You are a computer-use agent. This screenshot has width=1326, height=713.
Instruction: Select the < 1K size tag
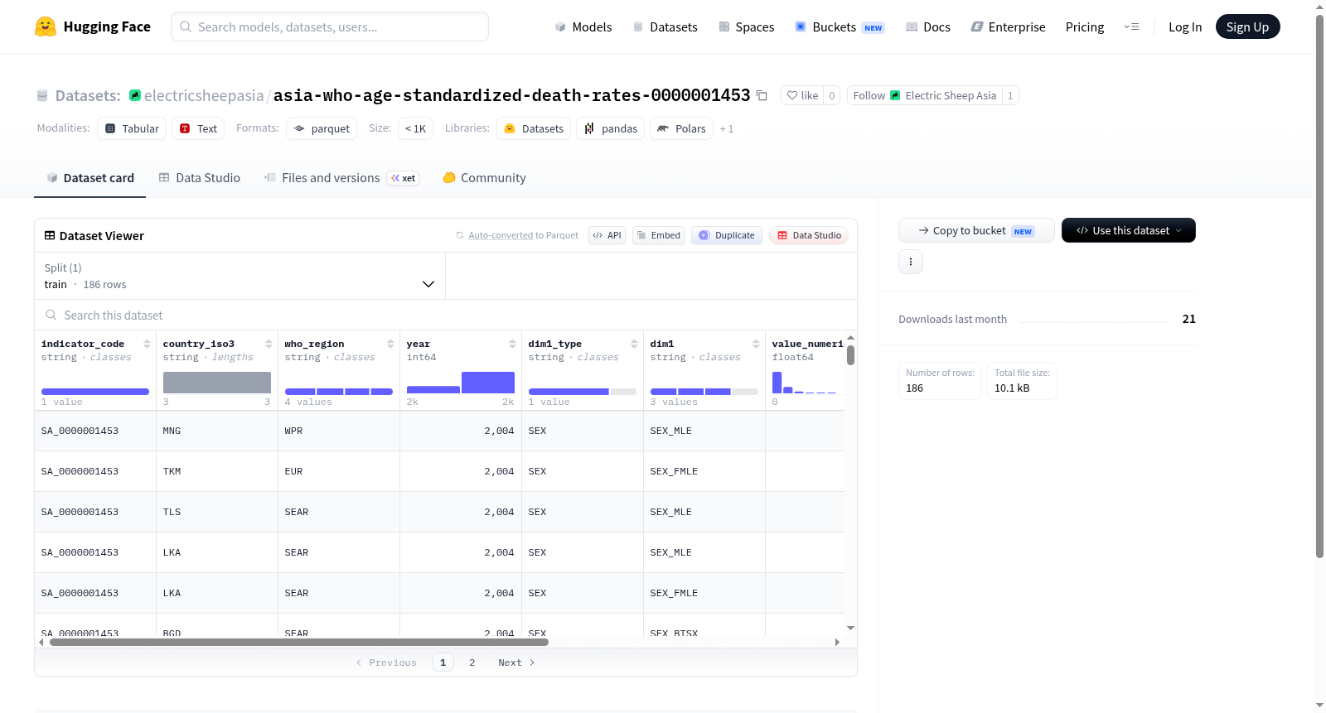pyautogui.click(x=415, y=128)
